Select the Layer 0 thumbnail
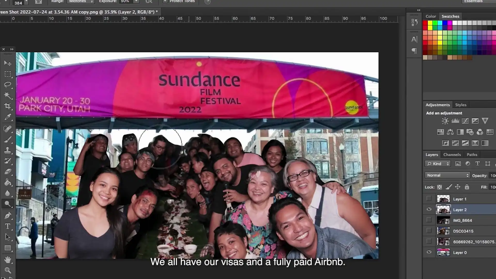Screen dimensions: 496x279 (443, 252)
